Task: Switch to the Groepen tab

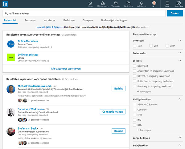Action: (x=88, y=20)
